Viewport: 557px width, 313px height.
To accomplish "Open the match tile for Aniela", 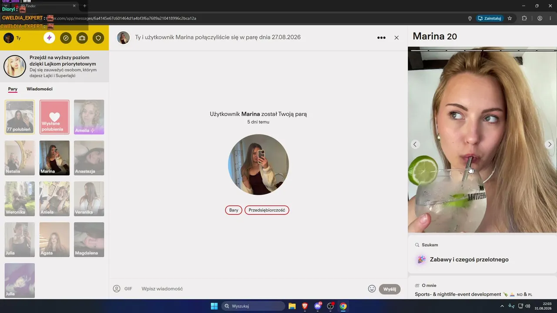I will tap(54, 199).
